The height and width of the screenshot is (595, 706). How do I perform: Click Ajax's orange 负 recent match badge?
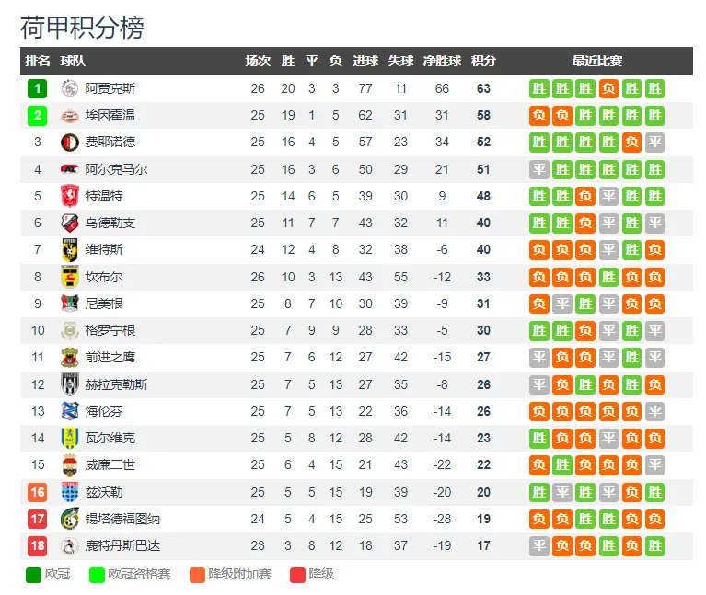608,89
